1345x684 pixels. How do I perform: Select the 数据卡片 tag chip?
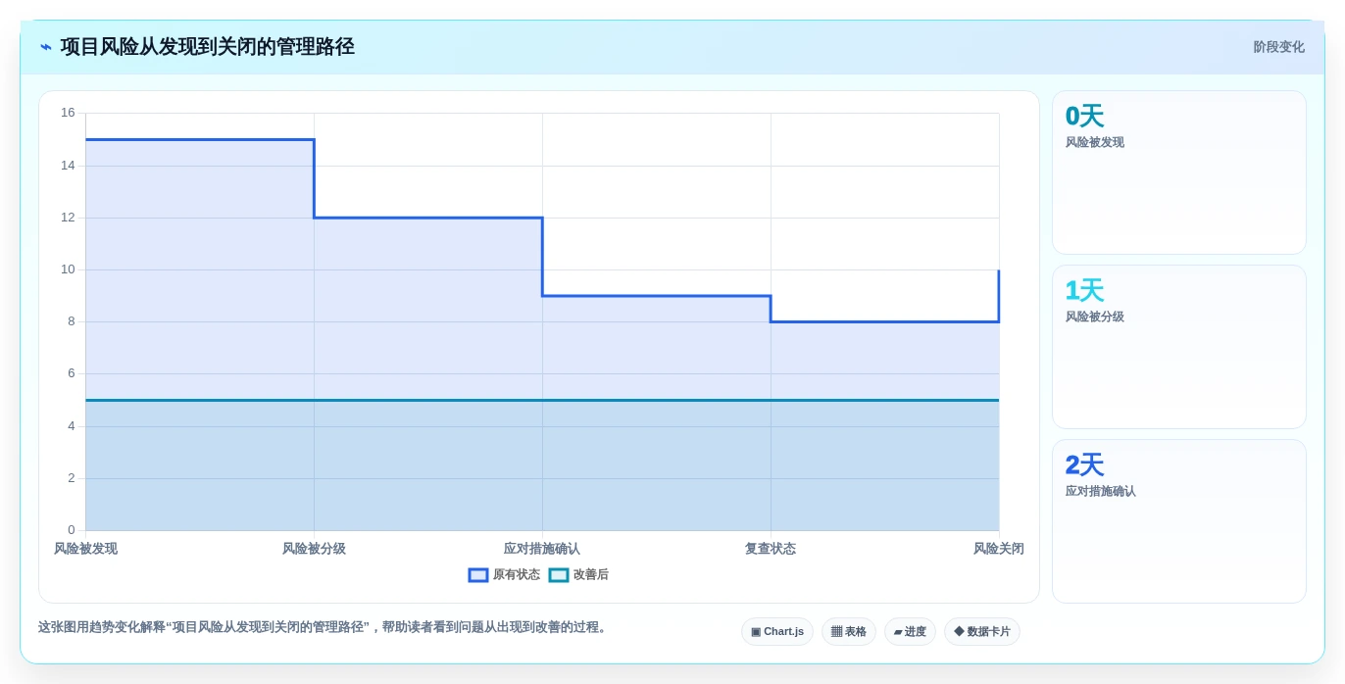(982, 632)
